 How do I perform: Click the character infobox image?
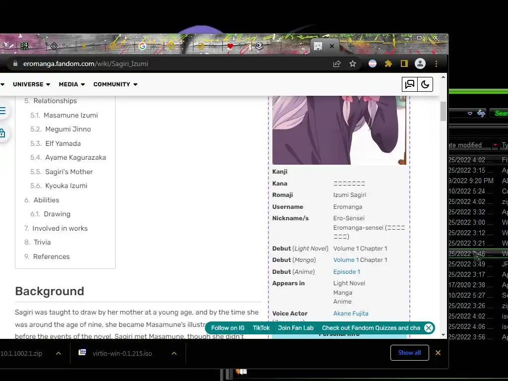pos(339,130)
